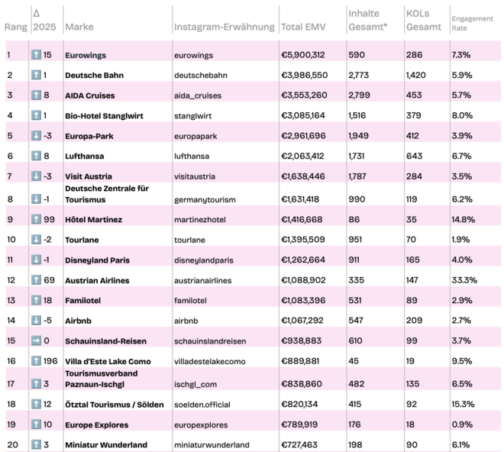This screenshot has height=452, width=504.
Task: Click the up arrow icon for Hôtel Martinez
Action: (x=36, y=219)
